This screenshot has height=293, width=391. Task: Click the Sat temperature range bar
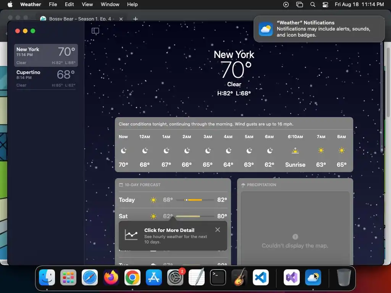tap(195, 216)
